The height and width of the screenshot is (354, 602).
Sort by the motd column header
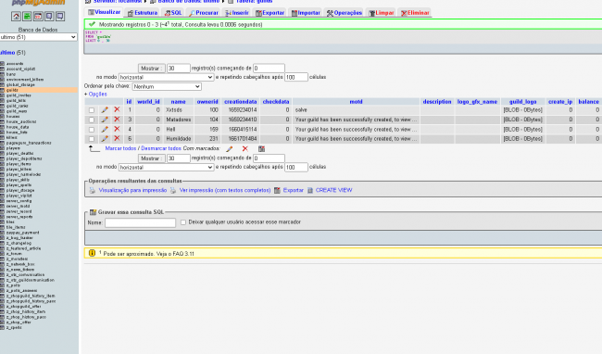[x=356, y=102]
